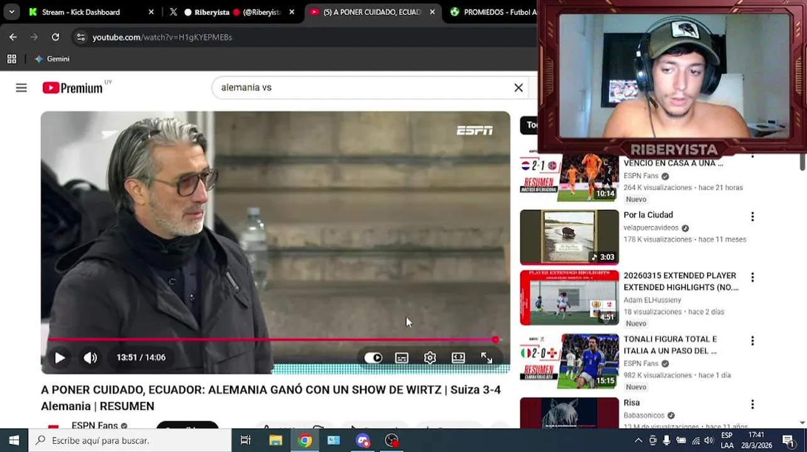Toggle subtitles/closed captions button
The width and height of the screenshot is (807, 452).
click(x=402, y=358)
